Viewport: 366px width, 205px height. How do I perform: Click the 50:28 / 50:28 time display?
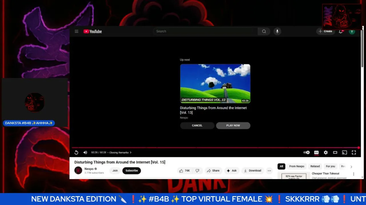click(99, 153)
